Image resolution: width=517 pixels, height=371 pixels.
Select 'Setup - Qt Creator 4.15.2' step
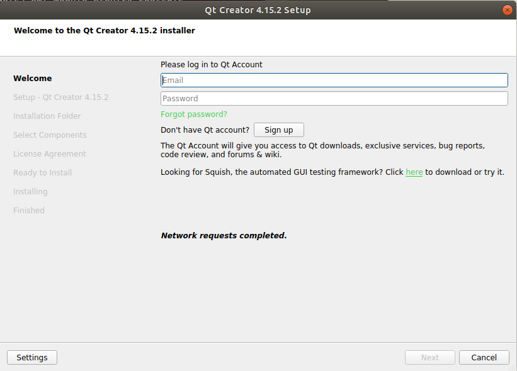coord(60,97)
